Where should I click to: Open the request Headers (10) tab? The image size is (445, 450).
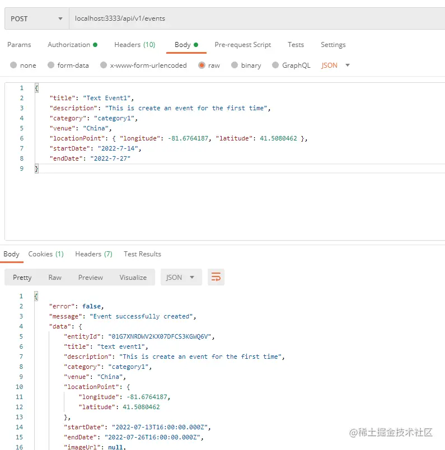(x=134, y=45)
